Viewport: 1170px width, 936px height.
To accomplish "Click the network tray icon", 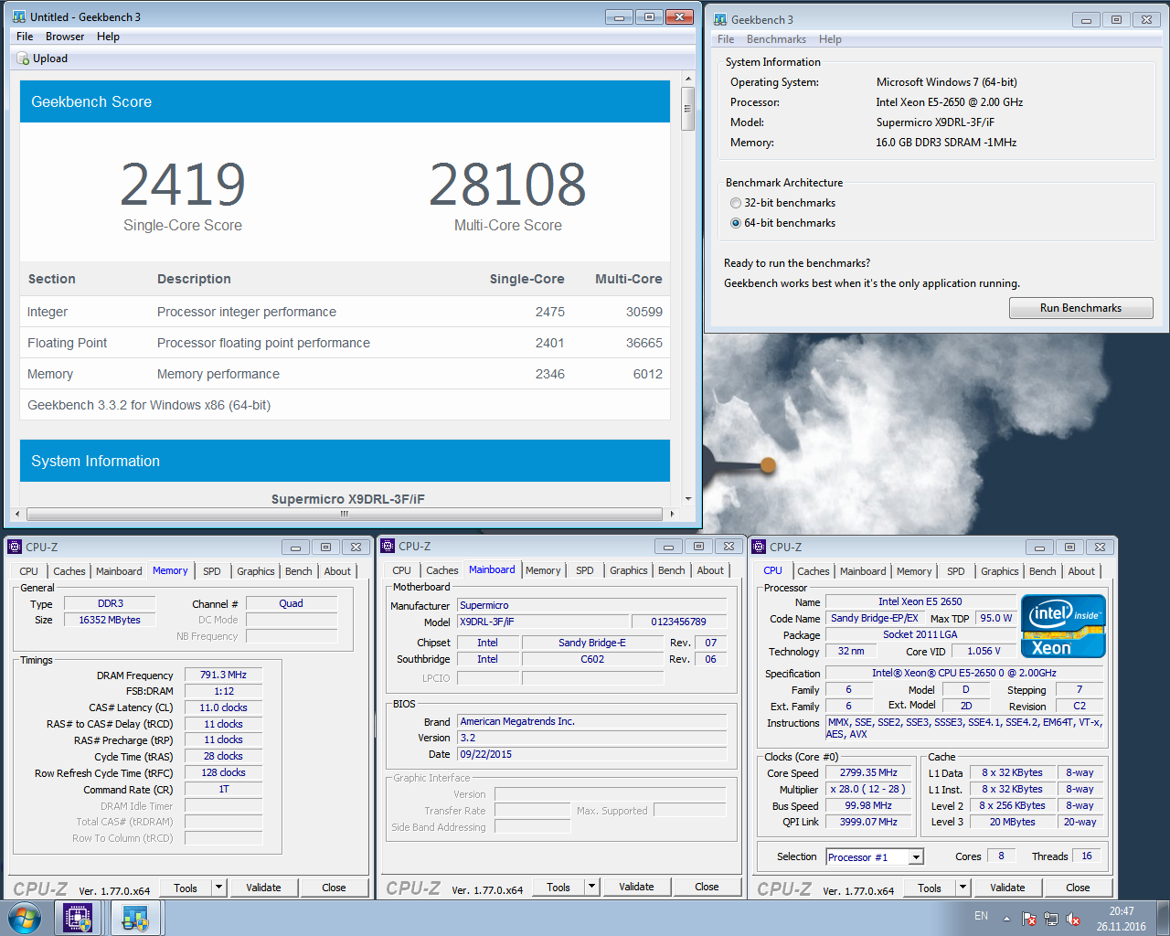I will [1051, 919].
